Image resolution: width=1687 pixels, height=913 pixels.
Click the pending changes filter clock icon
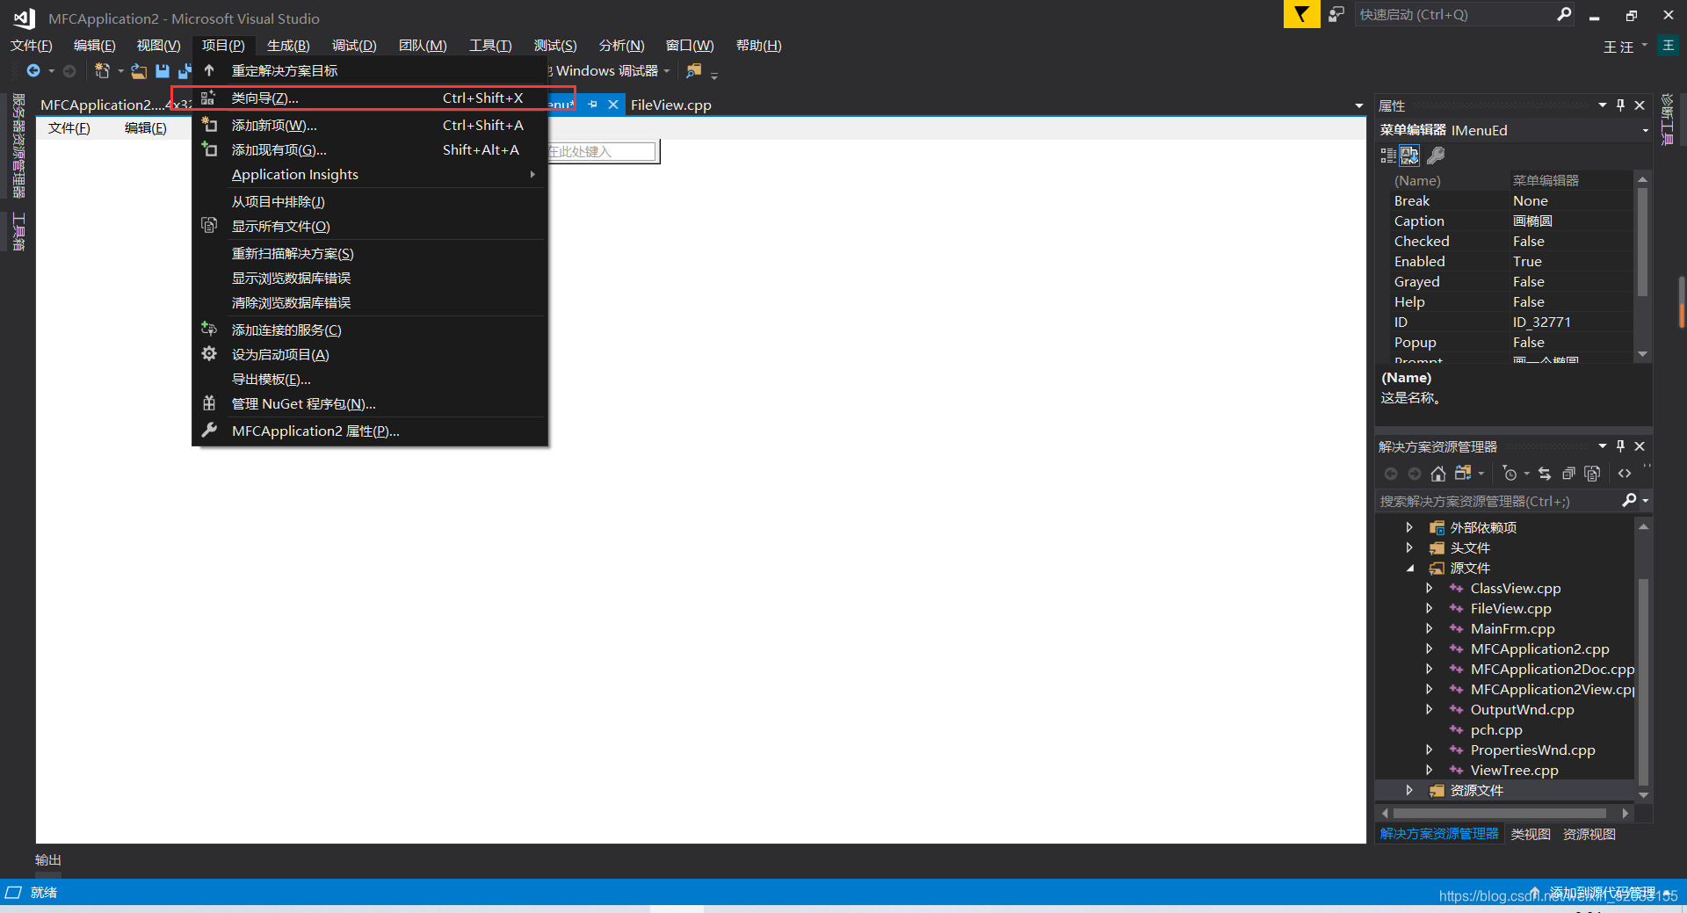point(1510,474)
